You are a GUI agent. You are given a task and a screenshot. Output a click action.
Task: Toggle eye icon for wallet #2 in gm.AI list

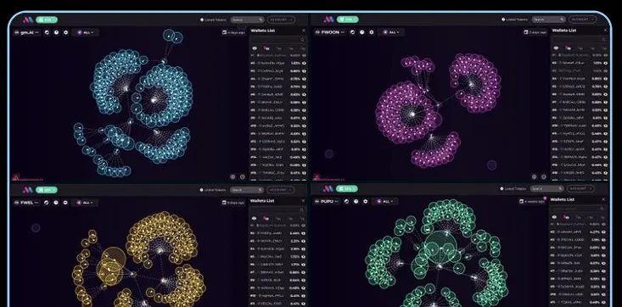[x=304, y=63]
